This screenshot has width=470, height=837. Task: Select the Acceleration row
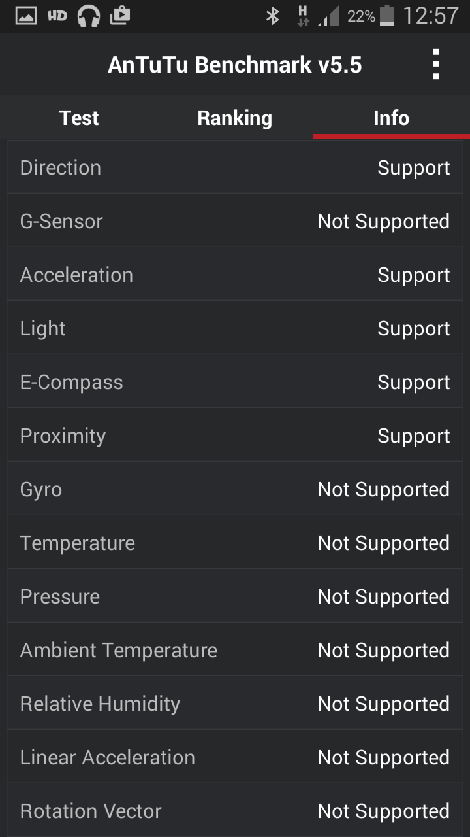[x=235, y=275]
